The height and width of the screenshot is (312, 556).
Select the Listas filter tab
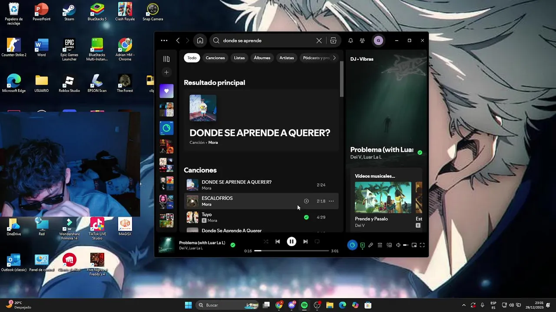tap(239, 58)
